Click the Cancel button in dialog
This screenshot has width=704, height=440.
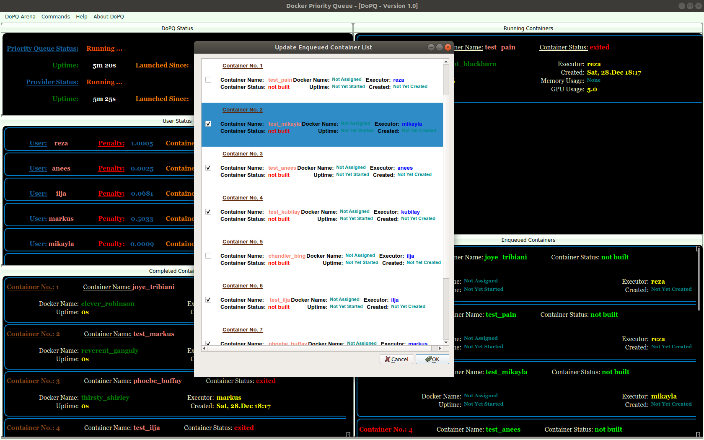(396, 359)
